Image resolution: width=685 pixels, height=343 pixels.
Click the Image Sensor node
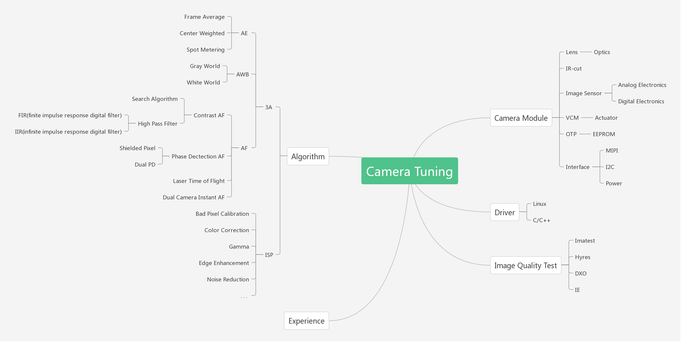(584, 93)
